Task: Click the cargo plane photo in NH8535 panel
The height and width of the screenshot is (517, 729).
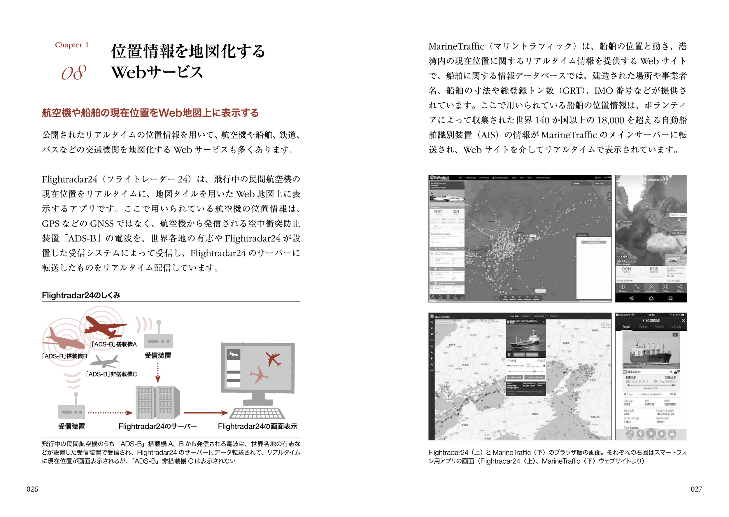Action: pyautogui.click(x=447, y=198)
